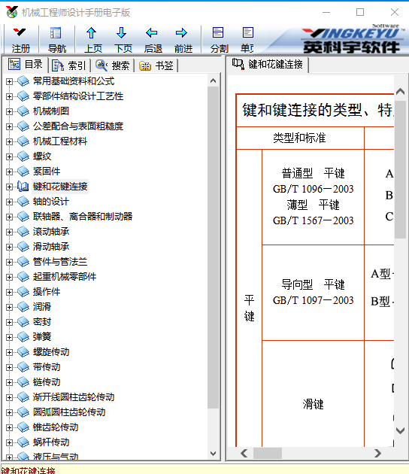Select the 机械制图 tree item label
Image resolution: width=409 pixels, height=474 pixels.
[x=51, y=111]
